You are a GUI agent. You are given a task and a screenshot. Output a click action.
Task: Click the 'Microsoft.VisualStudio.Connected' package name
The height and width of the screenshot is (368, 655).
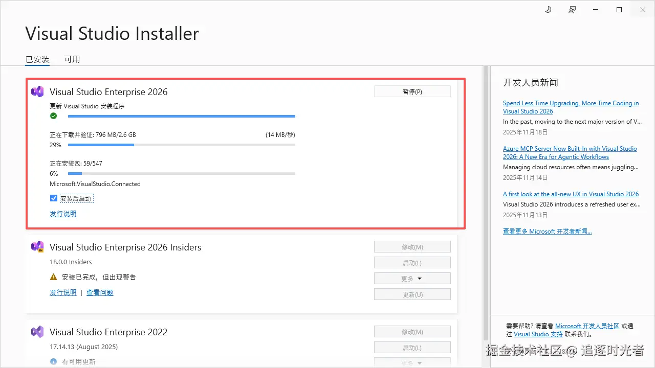coord(95,184)
